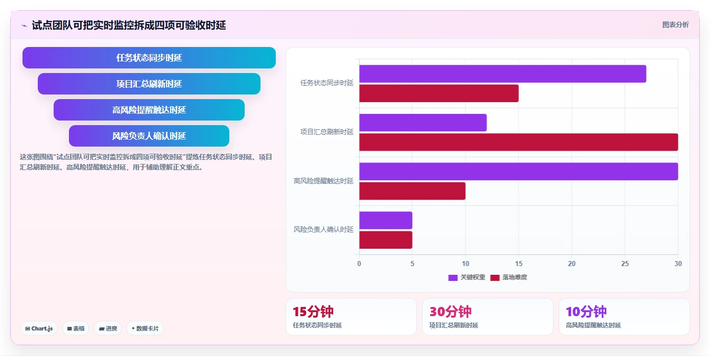Click the lightning icon beside the title
Viewport: 710px width, 356px height.
click(24, 26)
